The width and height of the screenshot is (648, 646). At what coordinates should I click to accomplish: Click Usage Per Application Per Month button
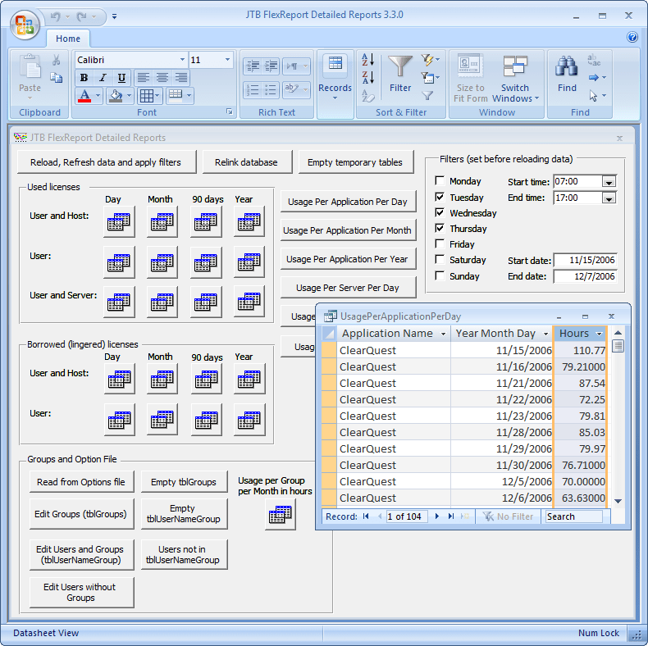coord(348,230)
